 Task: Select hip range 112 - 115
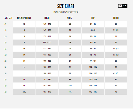[x=93, y=92]
